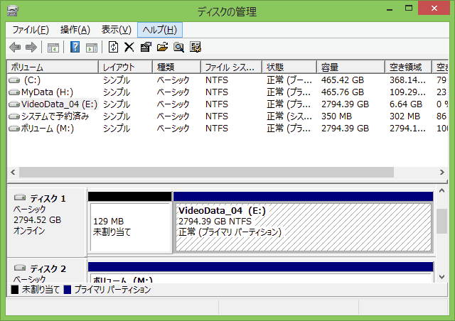The image size is (455, 321).
Task: Sort by ボリューム column header
Action: 51,67
